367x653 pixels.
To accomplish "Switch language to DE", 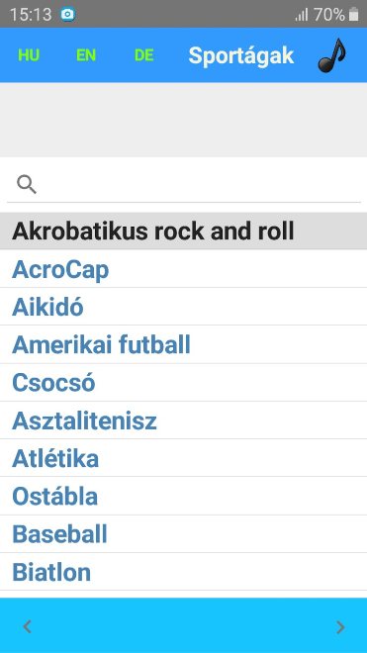I will pyautogui.click(x=144, y=55).
